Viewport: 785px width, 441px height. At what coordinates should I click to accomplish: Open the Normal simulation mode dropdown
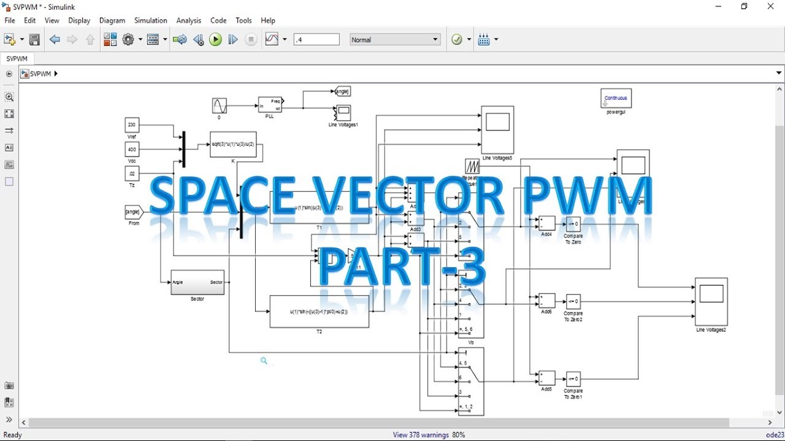point(395,40)
